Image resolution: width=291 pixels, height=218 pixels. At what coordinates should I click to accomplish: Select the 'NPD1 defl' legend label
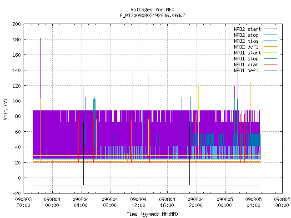pos(246,70)
